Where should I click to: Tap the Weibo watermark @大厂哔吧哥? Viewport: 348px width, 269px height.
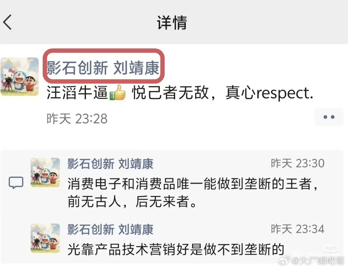tap(317, 261)
